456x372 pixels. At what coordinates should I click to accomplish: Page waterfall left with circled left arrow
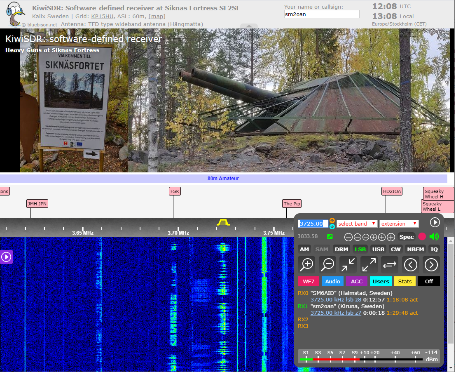[x=410, y=265]
